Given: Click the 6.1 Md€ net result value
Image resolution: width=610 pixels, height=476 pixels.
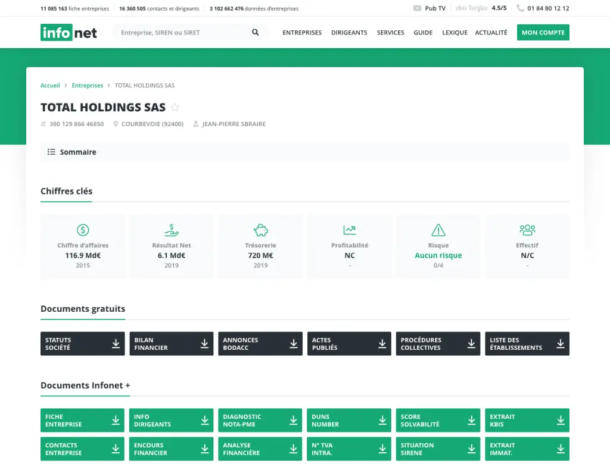Looking at the screenshot, I should coord(171,255).
